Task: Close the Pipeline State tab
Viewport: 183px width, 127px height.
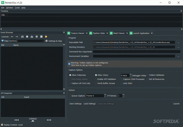Action: pos(107,33)
